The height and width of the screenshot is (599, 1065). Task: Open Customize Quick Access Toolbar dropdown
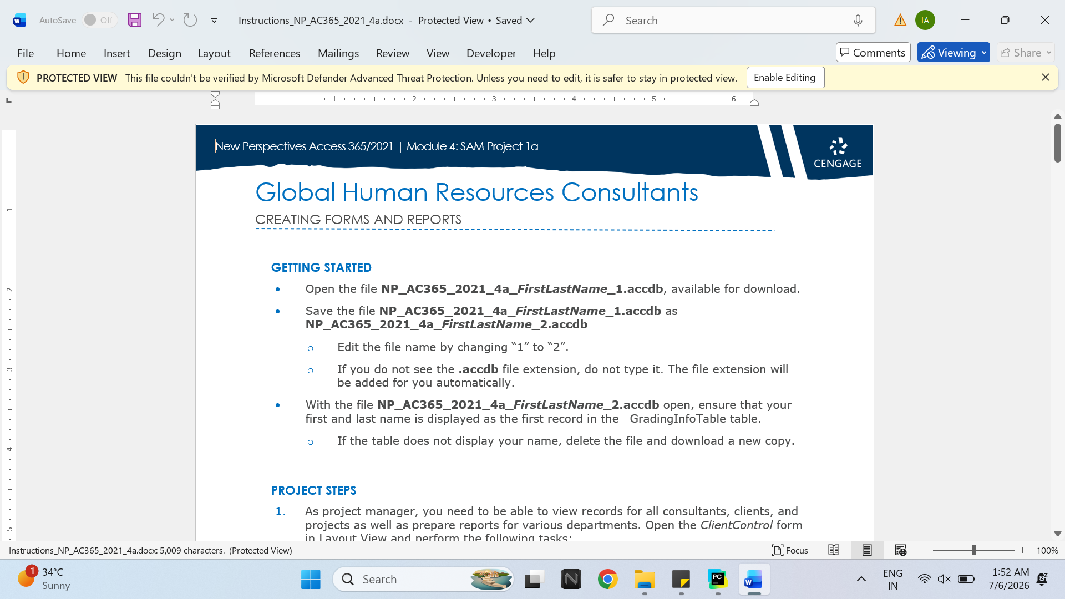(x=214, y=21)
